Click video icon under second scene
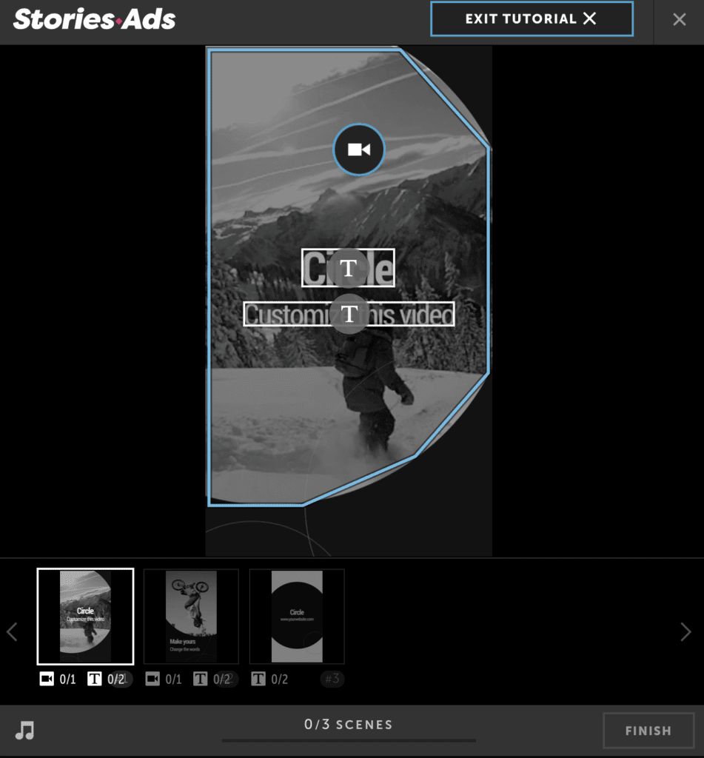Viewport: 704px width, 758px height. 152,679
